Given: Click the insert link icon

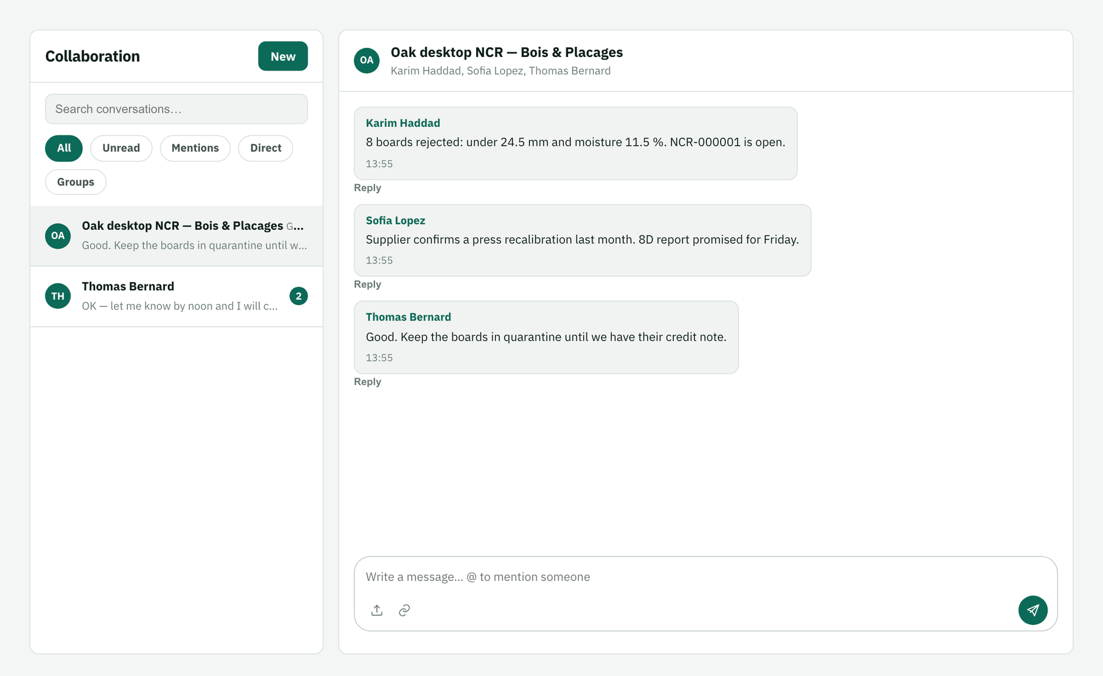Looking at the screenshot, I should coord(404,610).
